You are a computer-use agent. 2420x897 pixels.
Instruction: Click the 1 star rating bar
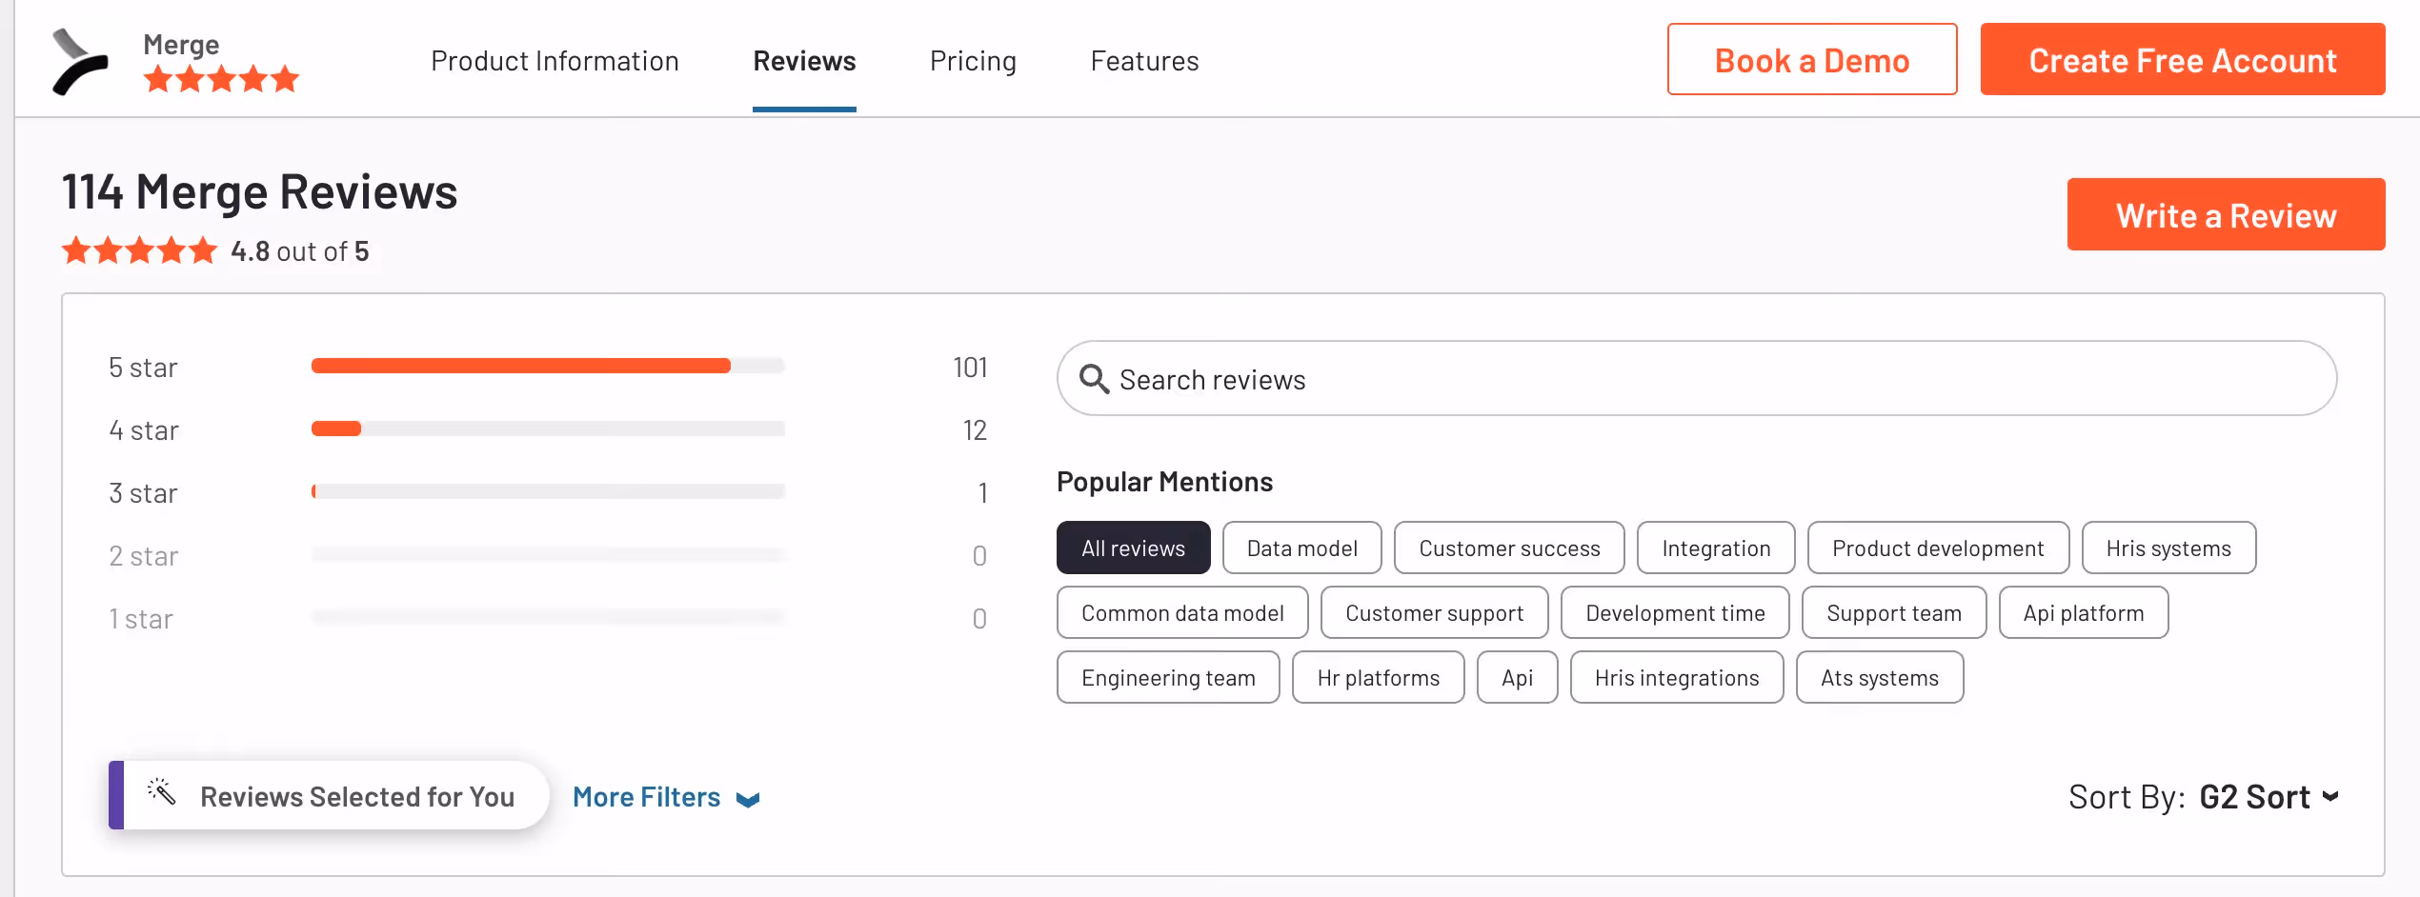(x=548, y=617)
